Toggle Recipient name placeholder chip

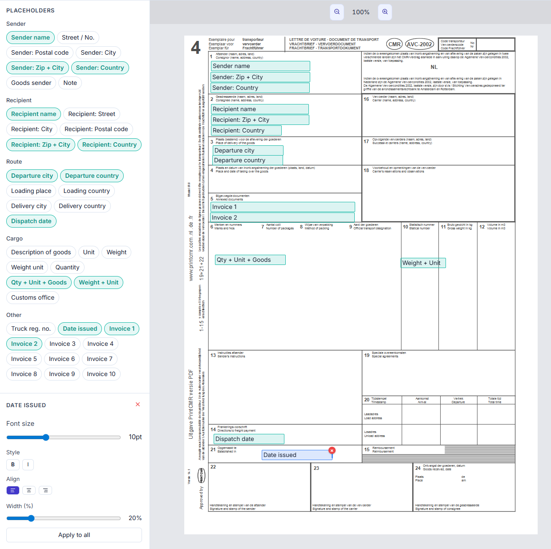(33, 114)
